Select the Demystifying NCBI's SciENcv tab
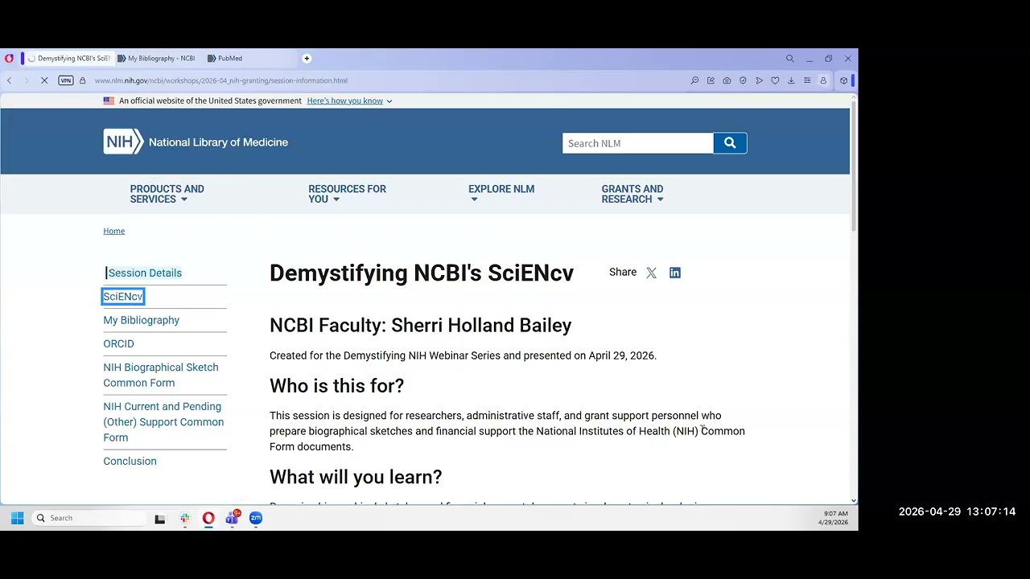1030x579 pixels. (x=68, y=58)
